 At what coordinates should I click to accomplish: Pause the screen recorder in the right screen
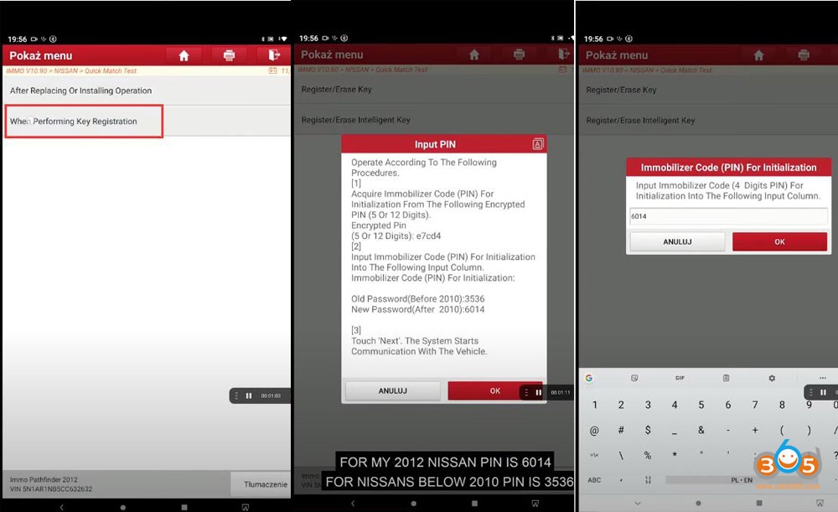point(823,392)
